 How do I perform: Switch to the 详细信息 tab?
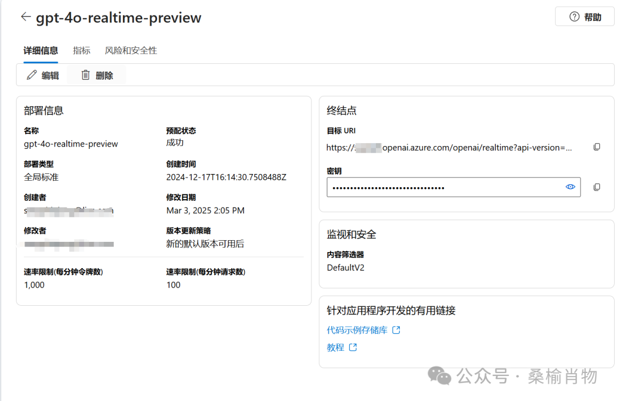point(41,51)
